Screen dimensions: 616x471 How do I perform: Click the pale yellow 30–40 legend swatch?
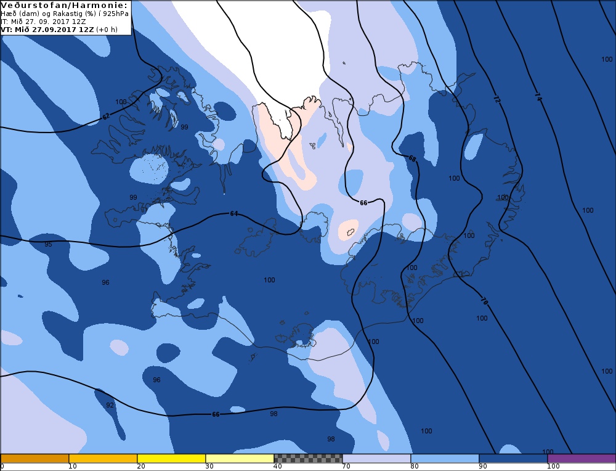(240, 459)
